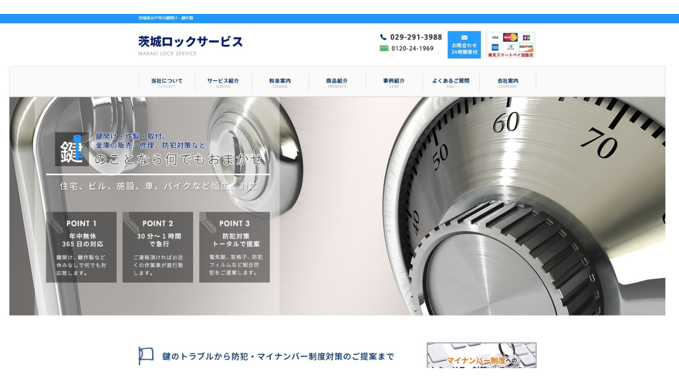Click the American Express card logo
Screen dimensions: 679x382
[x=495, y=47]
